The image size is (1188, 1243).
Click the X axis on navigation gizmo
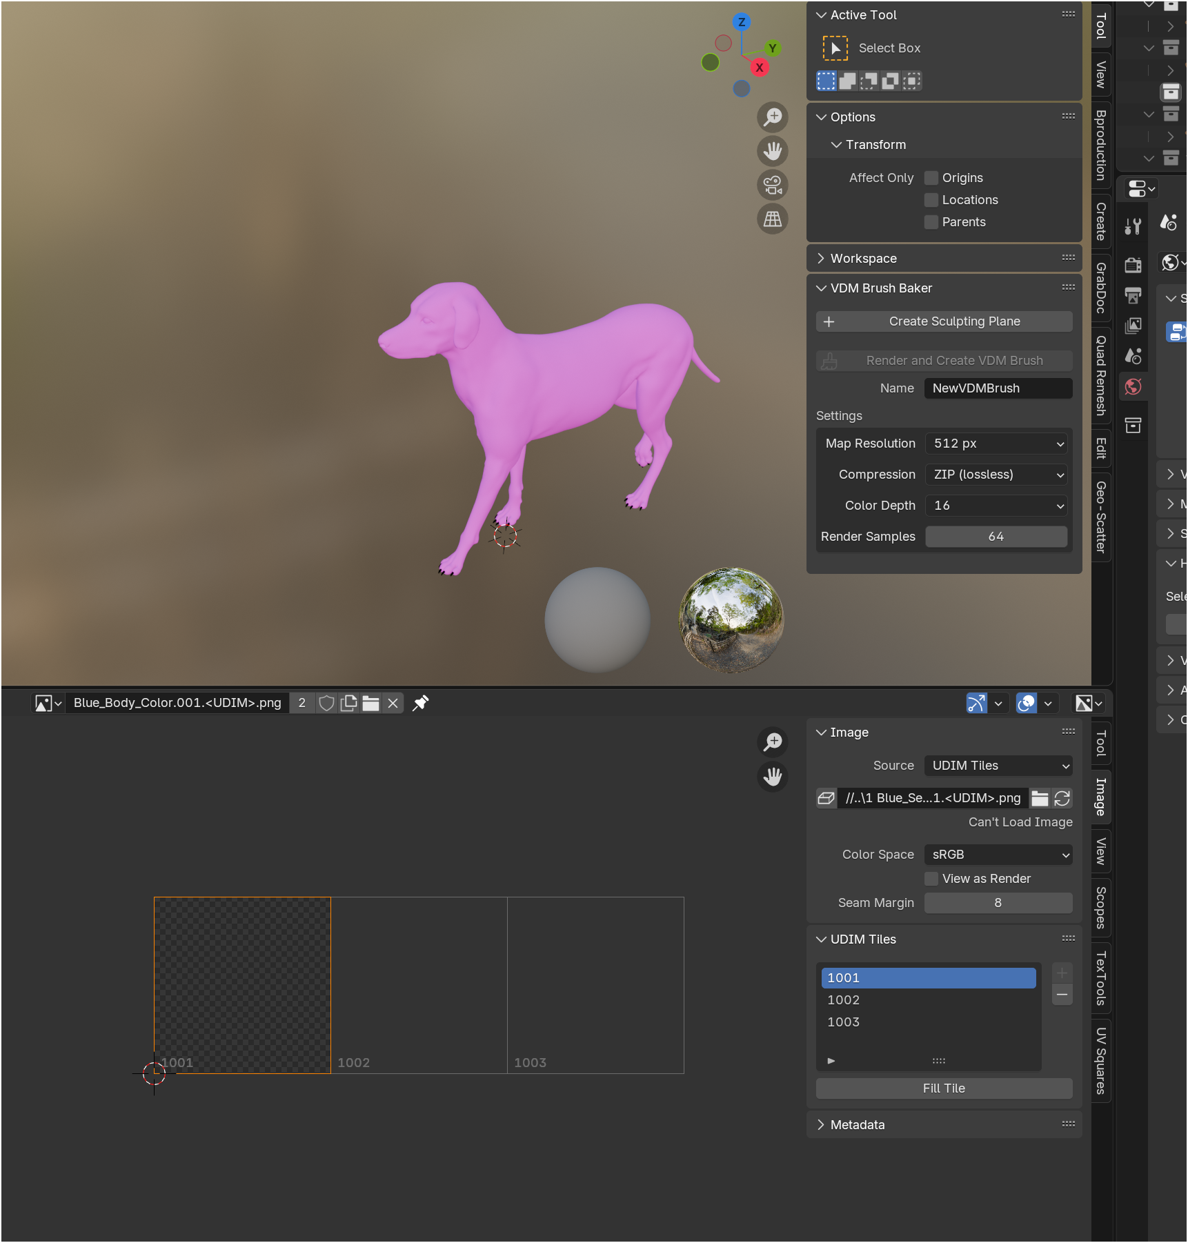760,68
